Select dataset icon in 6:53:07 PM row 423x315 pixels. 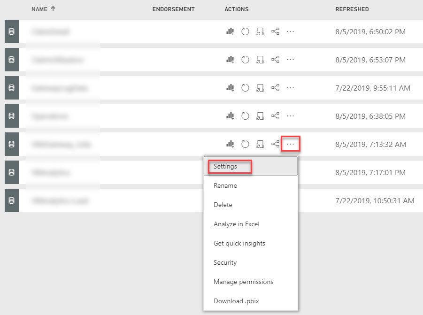[12, 60]
